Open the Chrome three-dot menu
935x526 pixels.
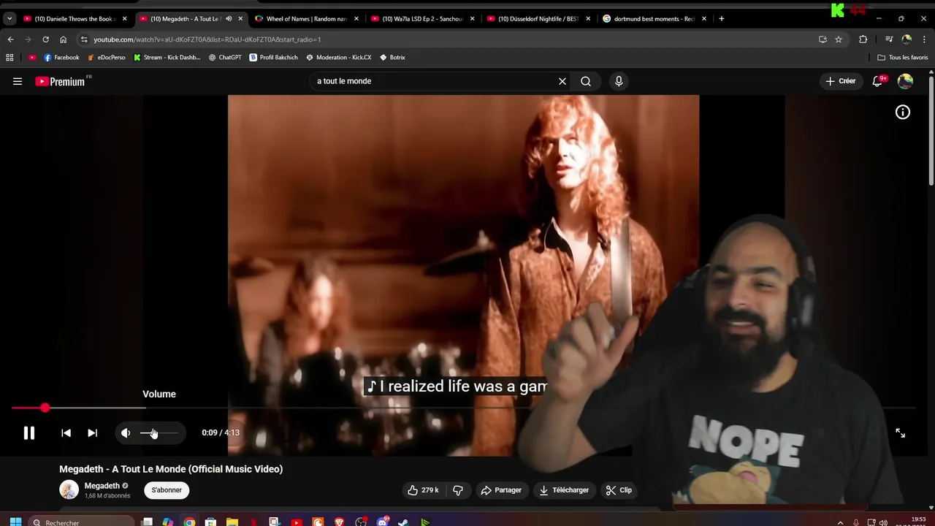[925, 39]
